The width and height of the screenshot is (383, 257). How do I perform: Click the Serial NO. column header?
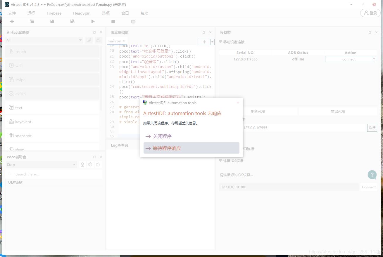coord(245,53)
